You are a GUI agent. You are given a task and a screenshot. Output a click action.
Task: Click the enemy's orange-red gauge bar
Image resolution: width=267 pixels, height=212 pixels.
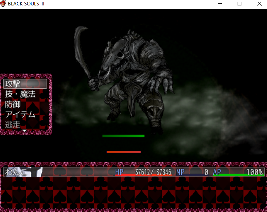pos(124,152)
